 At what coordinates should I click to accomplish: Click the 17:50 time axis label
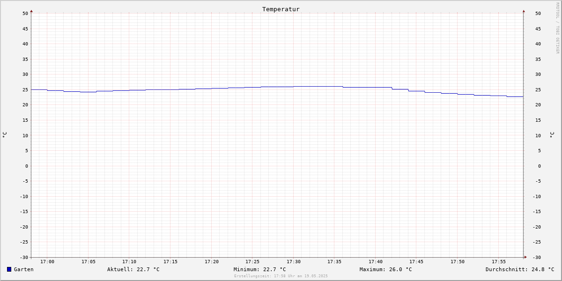458,261
